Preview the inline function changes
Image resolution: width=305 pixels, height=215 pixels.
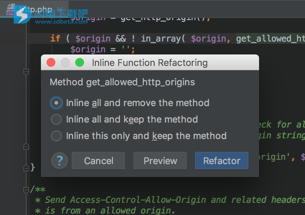pos(160,161)
